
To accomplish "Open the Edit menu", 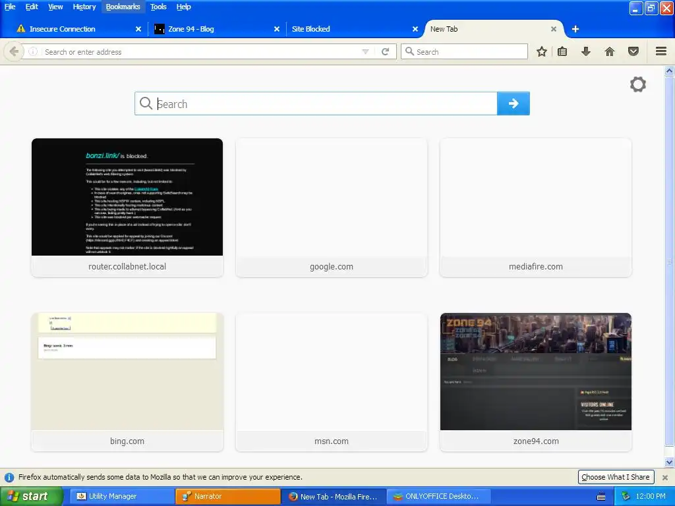I will (32, 7).
